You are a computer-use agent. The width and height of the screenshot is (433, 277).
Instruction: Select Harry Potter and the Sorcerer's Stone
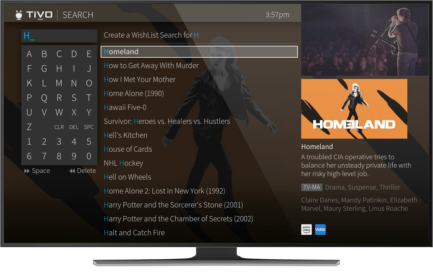point(173,205)
